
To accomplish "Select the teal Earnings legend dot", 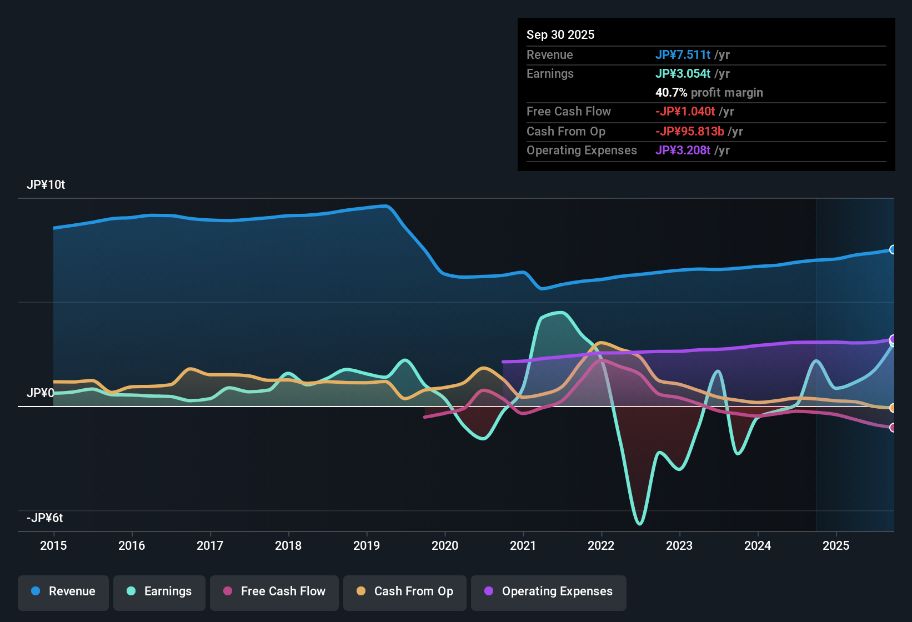I will pos(131,591).
